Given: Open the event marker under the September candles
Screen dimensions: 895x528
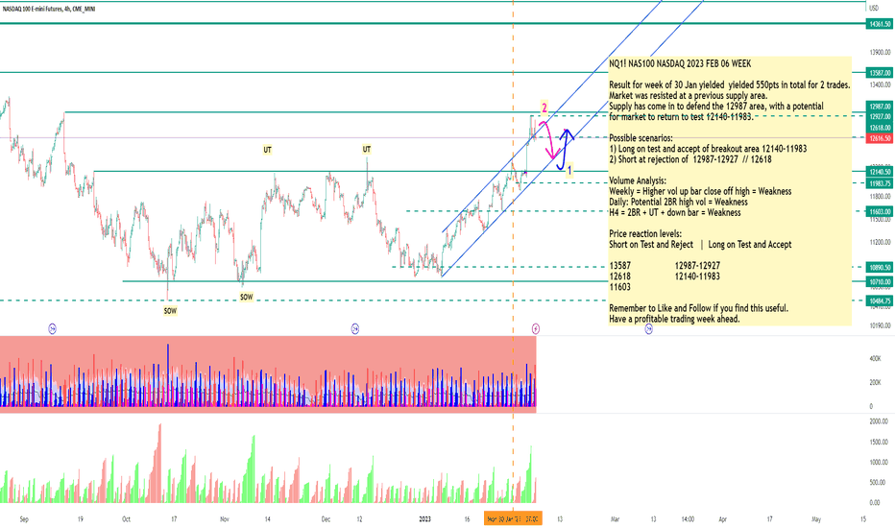Looking at the screenshot, I should (x=53, y=328).
